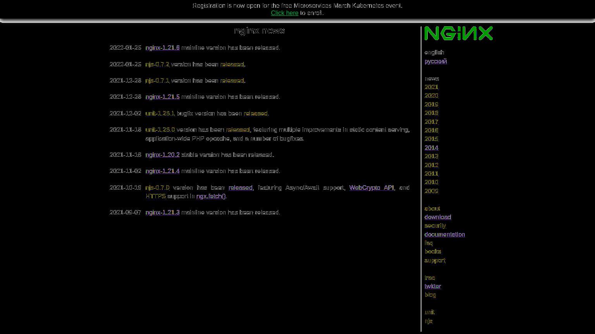Open the 2012 news archive
Viewport: 595px width, 334px height.
432,165
